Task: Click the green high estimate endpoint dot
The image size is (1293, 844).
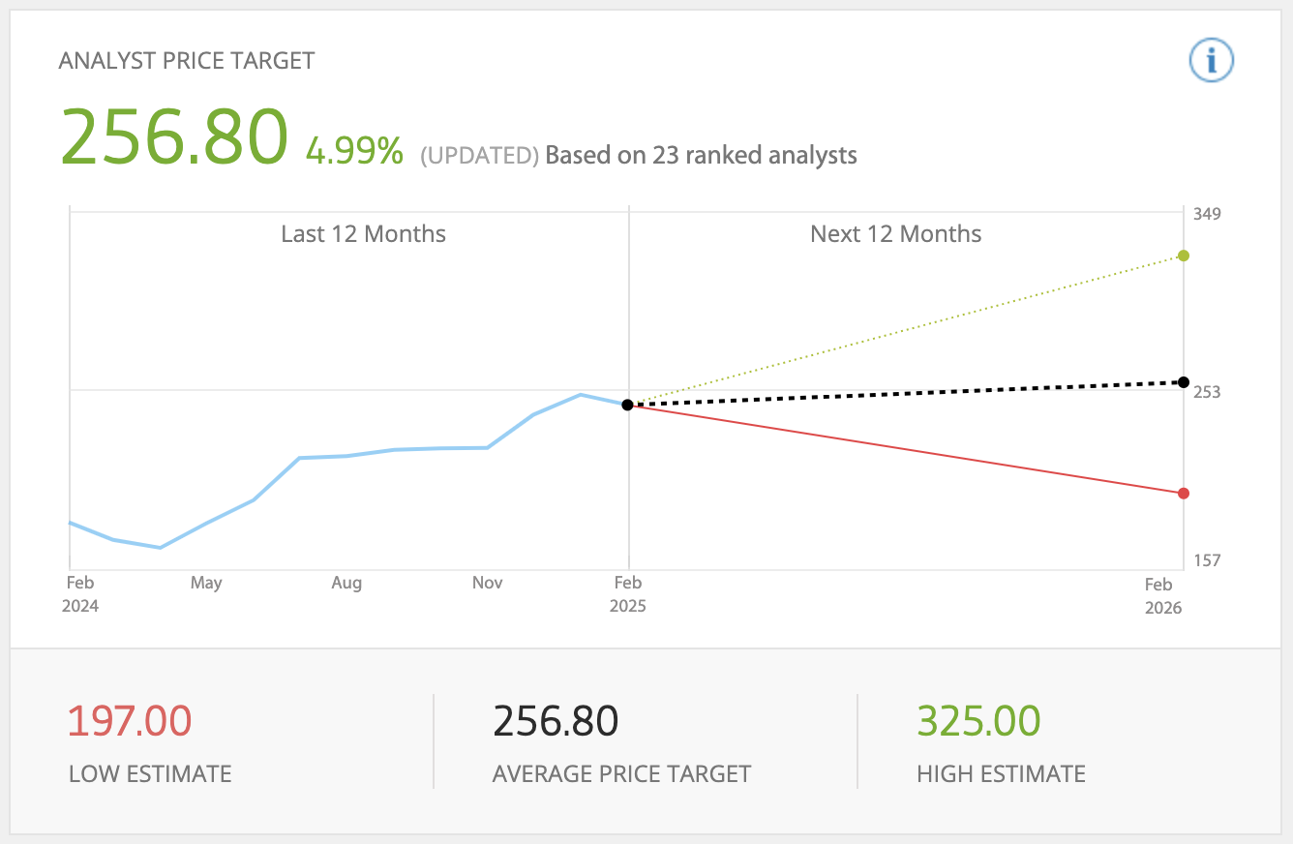Action: 1183,256
